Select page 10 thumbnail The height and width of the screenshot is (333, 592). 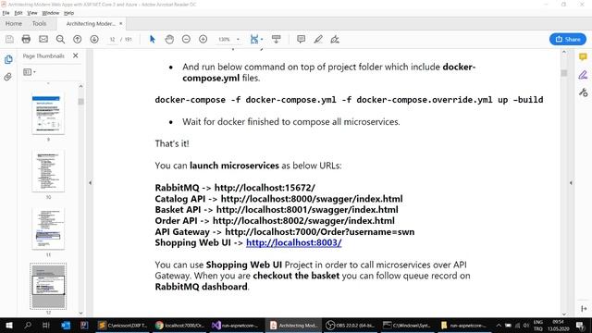(48, 171)
